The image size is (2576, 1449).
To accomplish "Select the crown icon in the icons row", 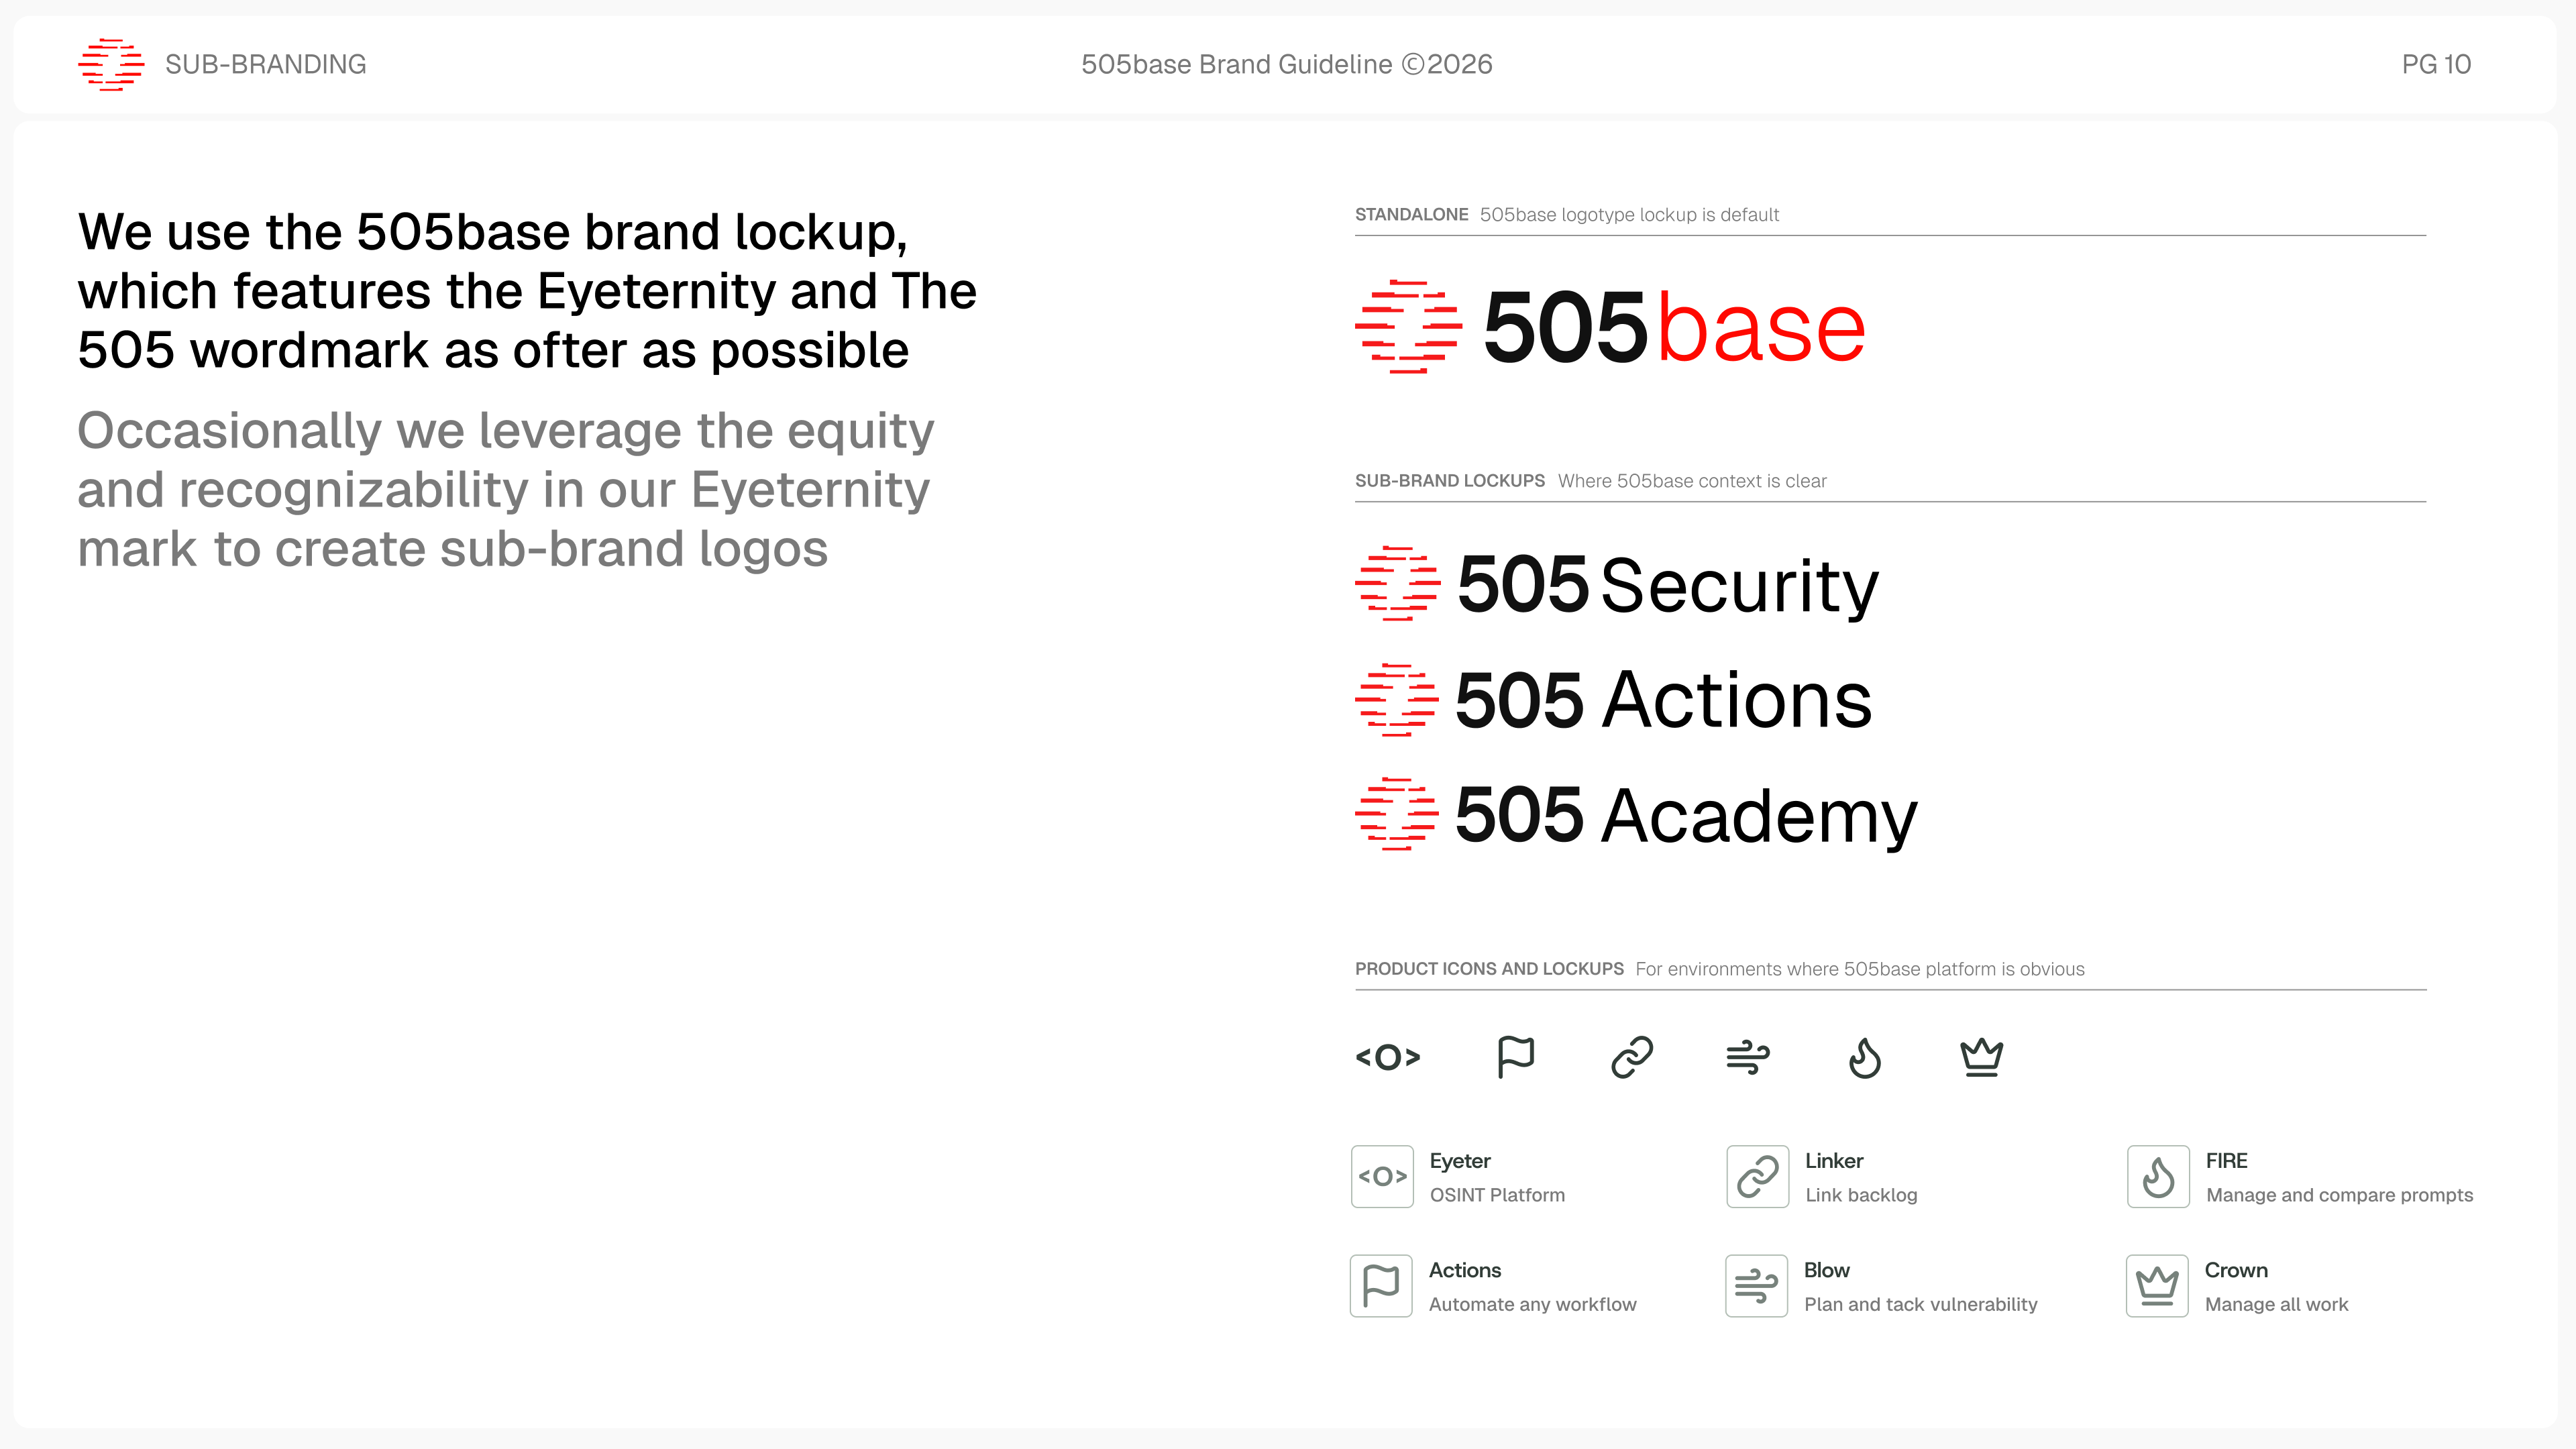I will (1981, 1057).
